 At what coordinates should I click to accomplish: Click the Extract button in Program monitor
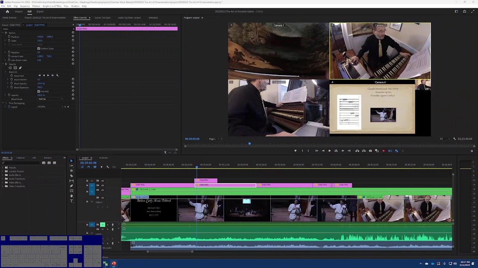[x=364, y=151]
